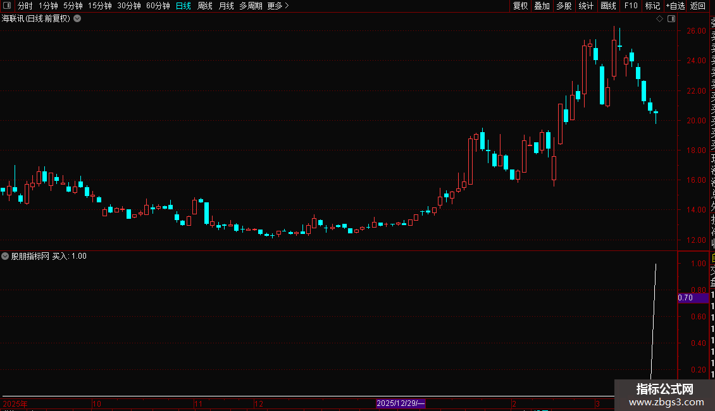715x411 pixels.
Task: Click the 复权 adjustment button
Action: [x=520, y=6]
